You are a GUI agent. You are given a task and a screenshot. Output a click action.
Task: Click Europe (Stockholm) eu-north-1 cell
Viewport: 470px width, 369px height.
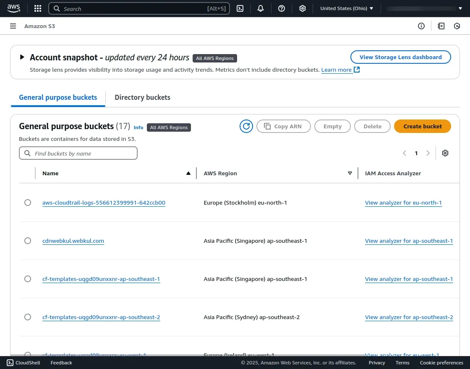pyautogui.click(x=245, y=203)
